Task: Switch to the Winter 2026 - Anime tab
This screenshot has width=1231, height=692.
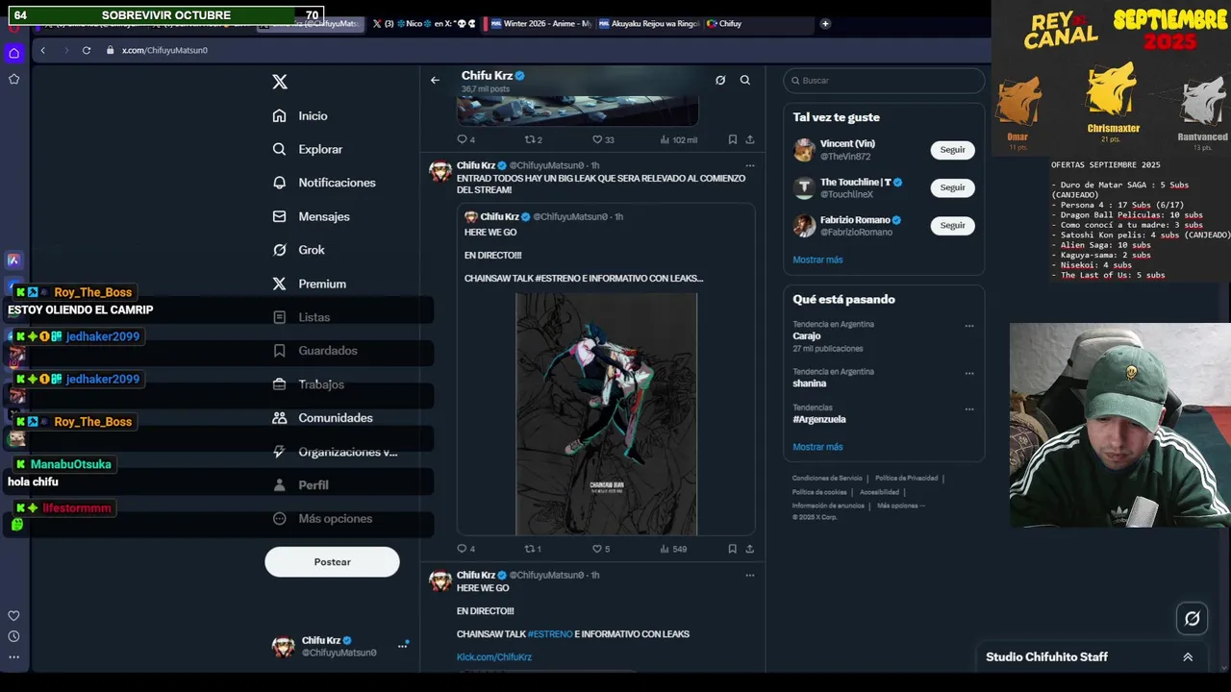Action: coord(540,23)
